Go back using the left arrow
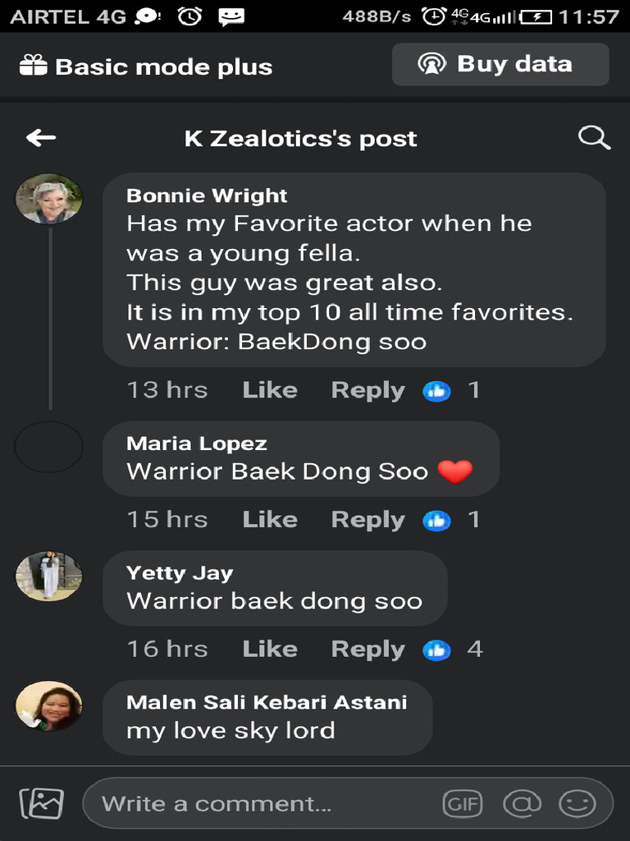 41,138
